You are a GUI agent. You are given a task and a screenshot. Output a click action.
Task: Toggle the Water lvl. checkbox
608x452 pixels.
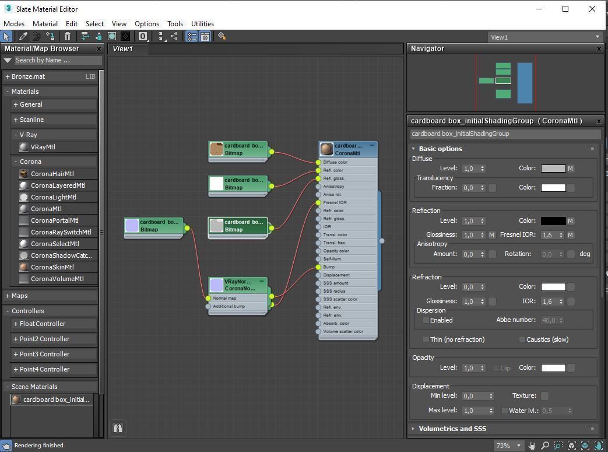505,411
